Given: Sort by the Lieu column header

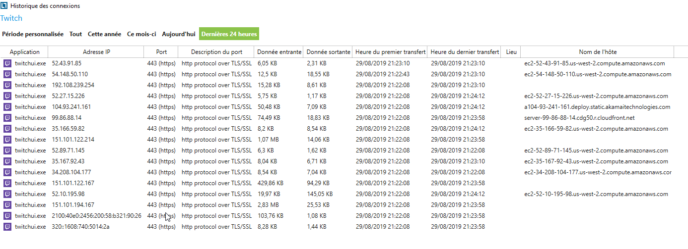Looking at the screenshot, I should tap(511, 52).
